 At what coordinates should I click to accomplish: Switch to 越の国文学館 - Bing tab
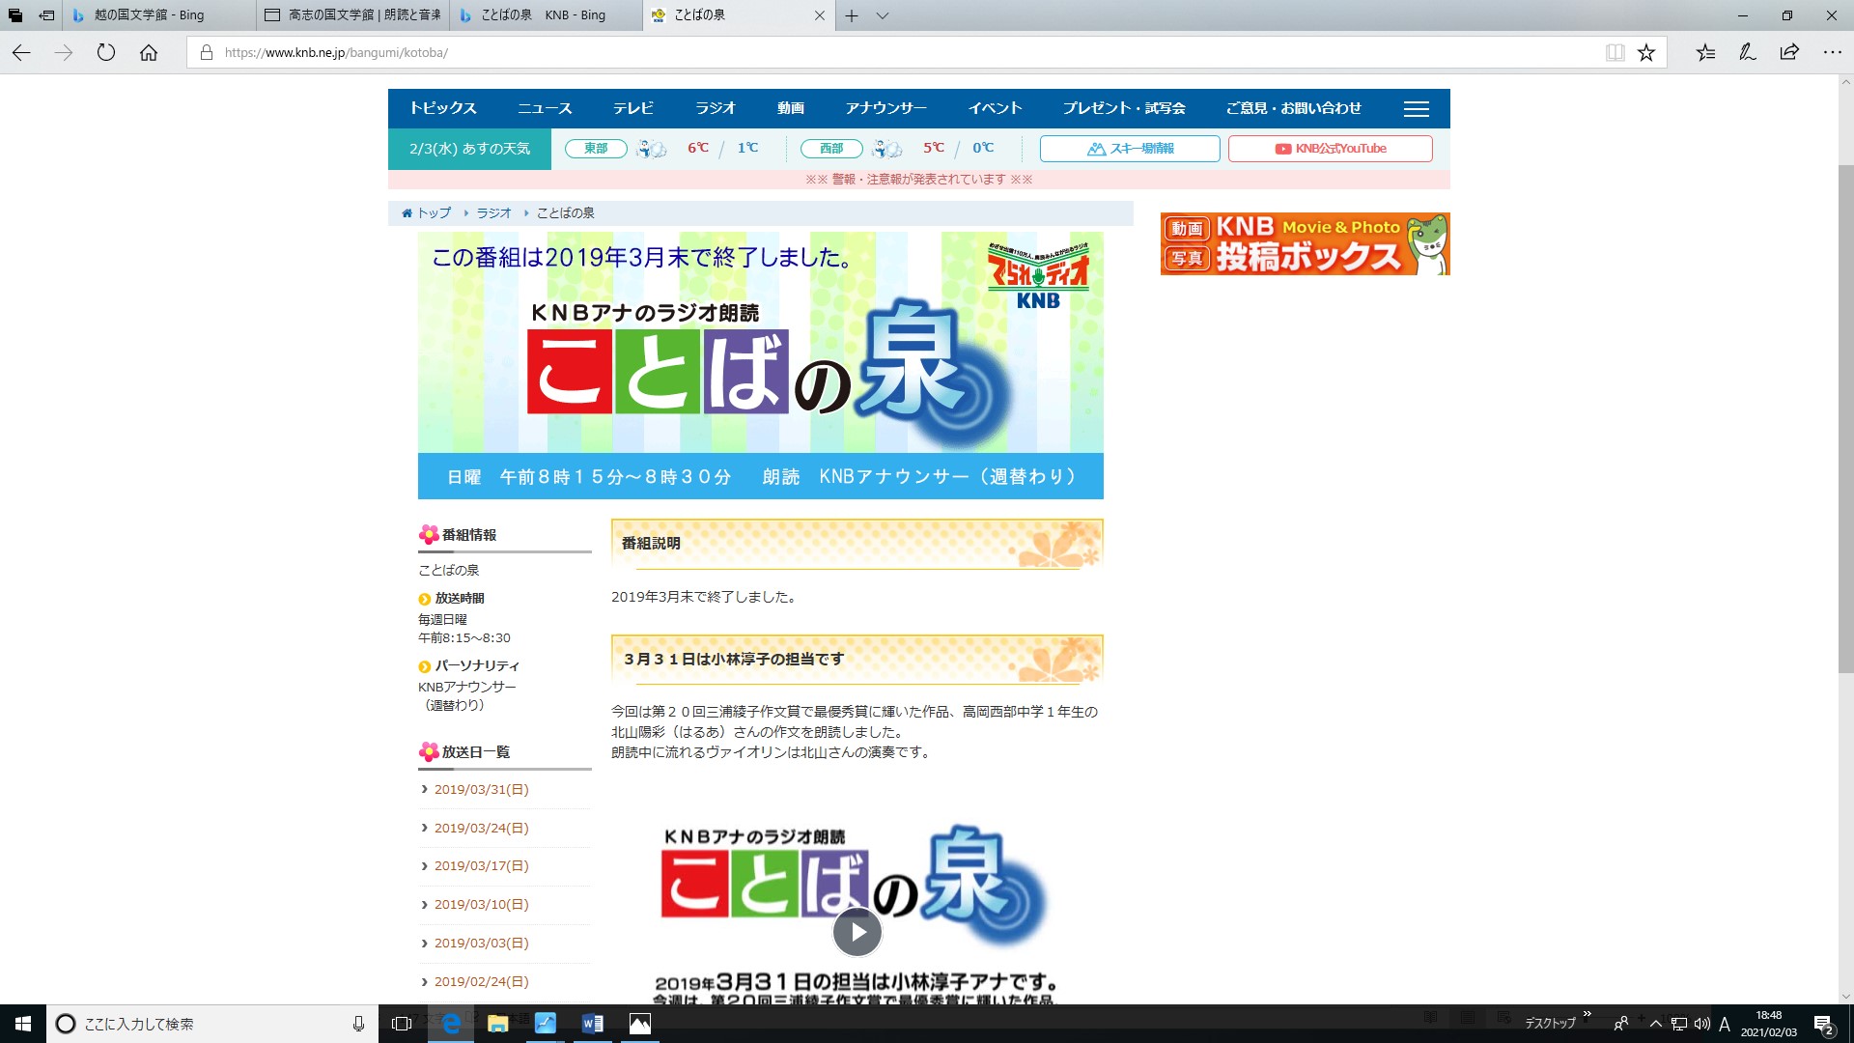pos(160,15)
